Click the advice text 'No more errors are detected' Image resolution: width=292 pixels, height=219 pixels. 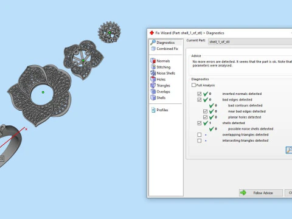click(214, 61)
